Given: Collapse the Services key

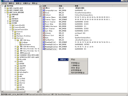Looking at the screenshot, I should [13, 38].
